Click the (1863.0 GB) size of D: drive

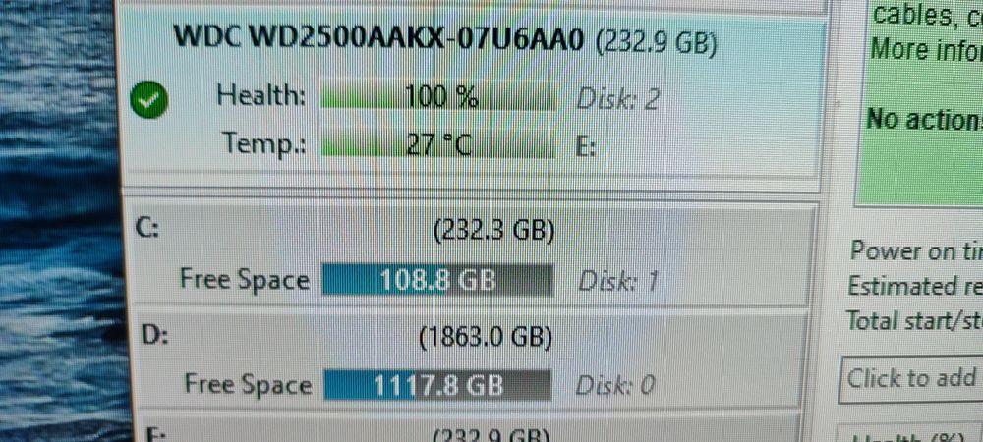[x=486, y=339]
